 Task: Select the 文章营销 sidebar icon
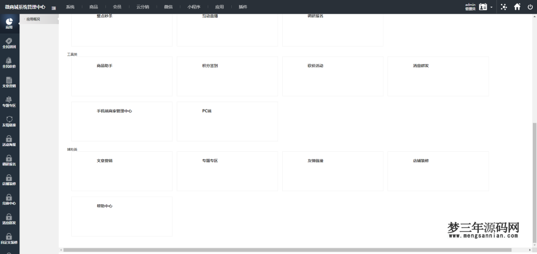click(x=9, y=82)
